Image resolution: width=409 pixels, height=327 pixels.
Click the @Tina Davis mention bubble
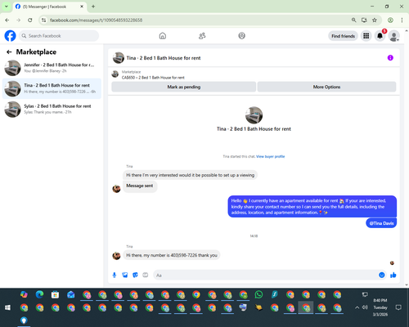pos(381,223)
